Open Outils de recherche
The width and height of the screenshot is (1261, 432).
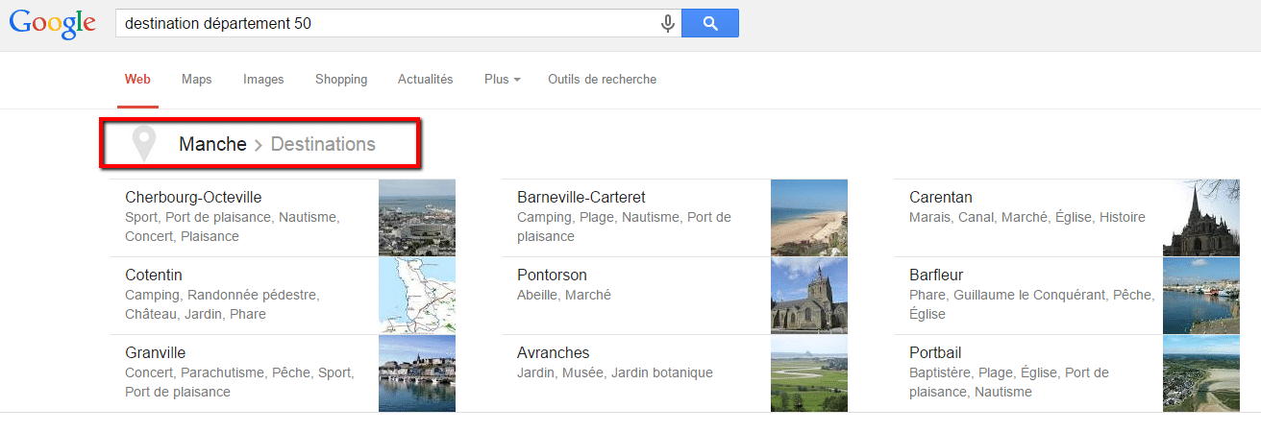coord(603,80)
